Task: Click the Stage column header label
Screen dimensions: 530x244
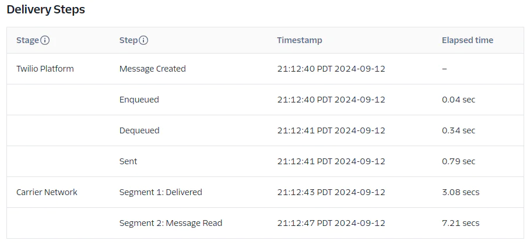Action: 27,41
